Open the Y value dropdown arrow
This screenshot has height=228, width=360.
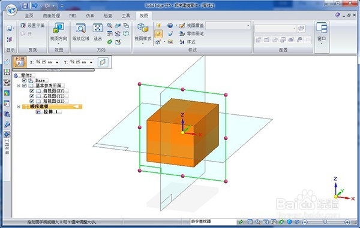pos(91,62)
